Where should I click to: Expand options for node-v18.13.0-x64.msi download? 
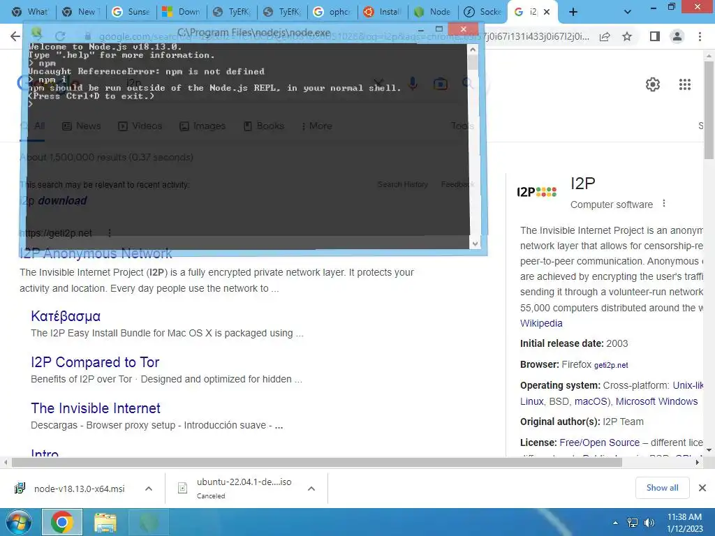[x=149, y=489]
